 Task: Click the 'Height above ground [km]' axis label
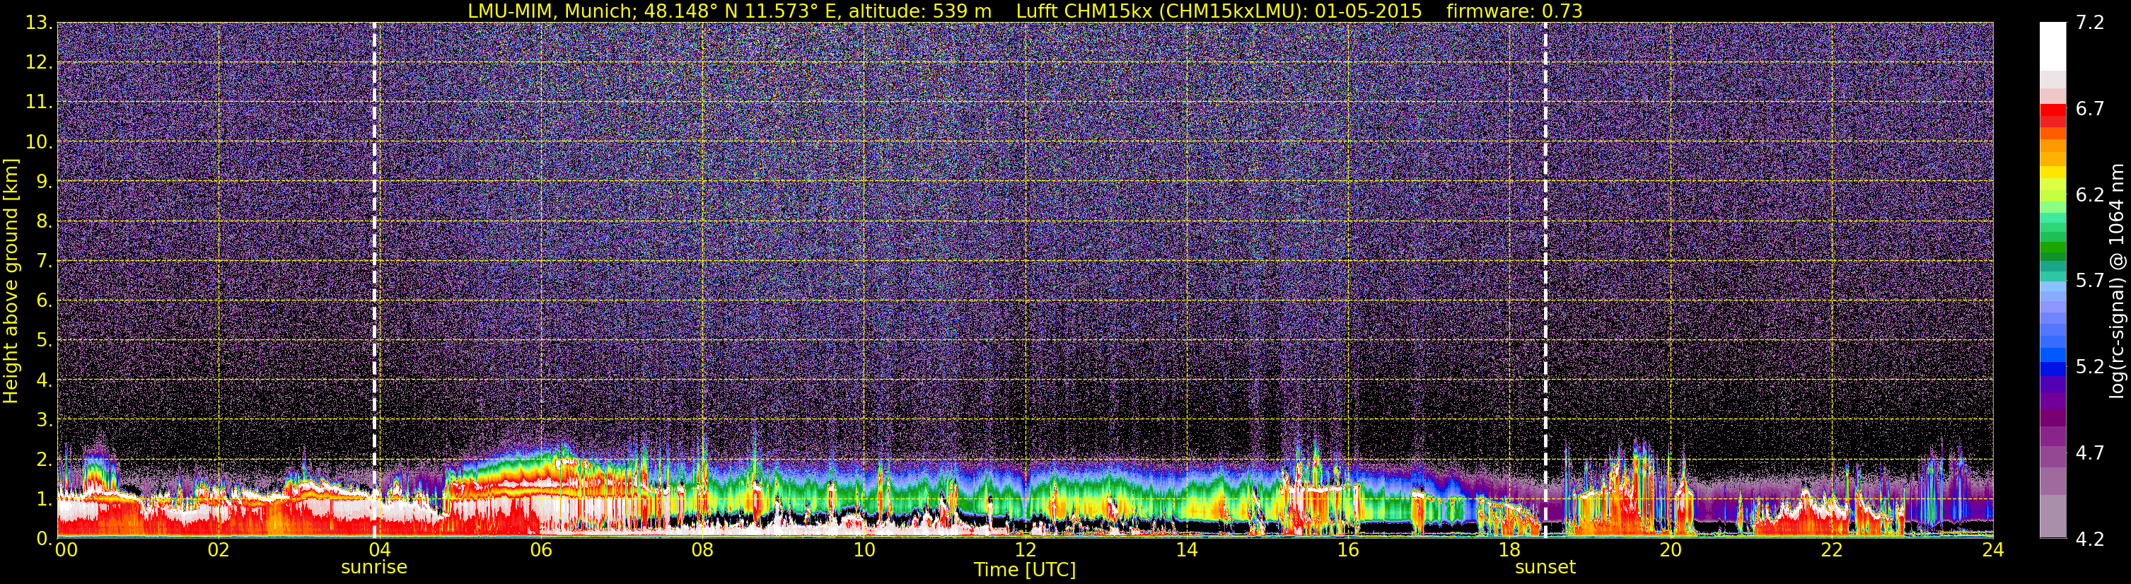tap(11, 281)
